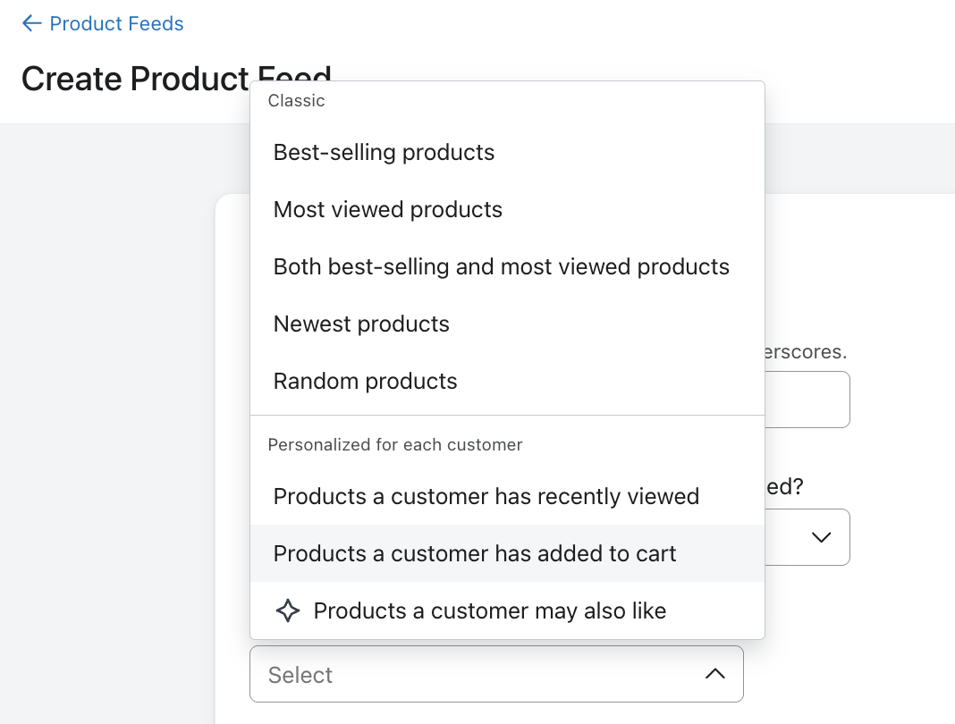Click the Select dropdown field
Image resolution: width=955 pixels, height=724 pixels.
483,674
